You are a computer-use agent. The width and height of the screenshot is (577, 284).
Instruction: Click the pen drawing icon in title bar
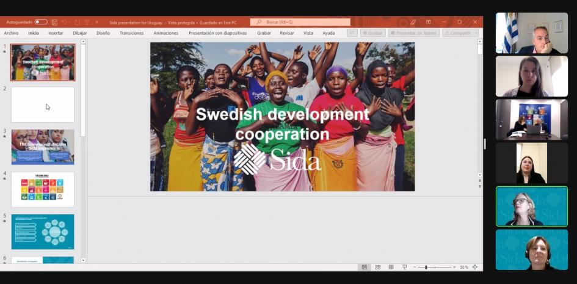(413, 22)
